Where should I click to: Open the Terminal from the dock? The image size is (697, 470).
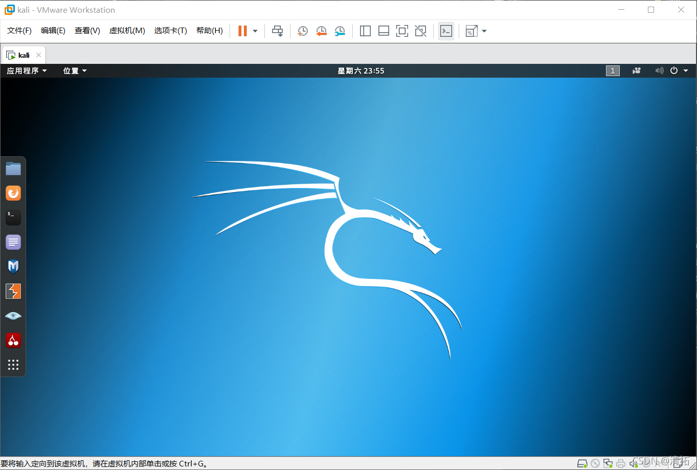click(x=13, y=218)
